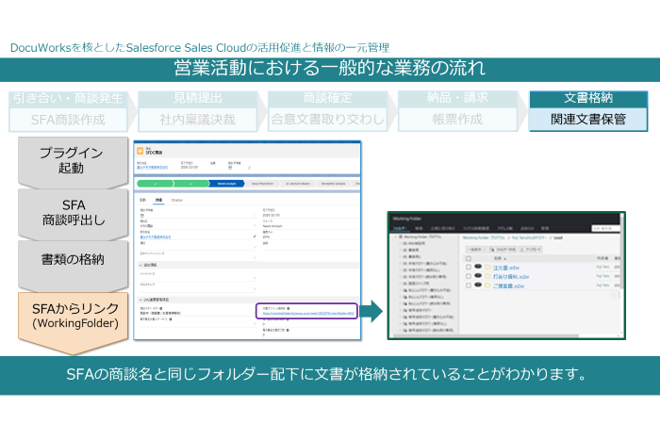Switch to the 詳細 tab in Salesforce

(158, 200)
